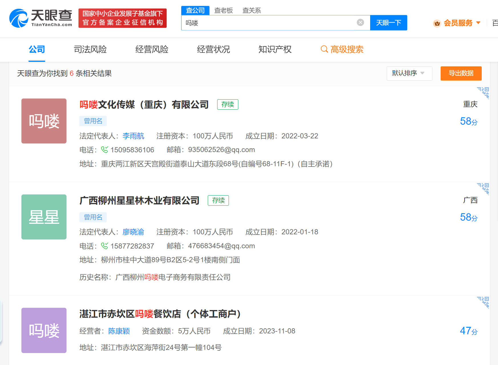Click the 广西 region label

[x=470, y=200]
